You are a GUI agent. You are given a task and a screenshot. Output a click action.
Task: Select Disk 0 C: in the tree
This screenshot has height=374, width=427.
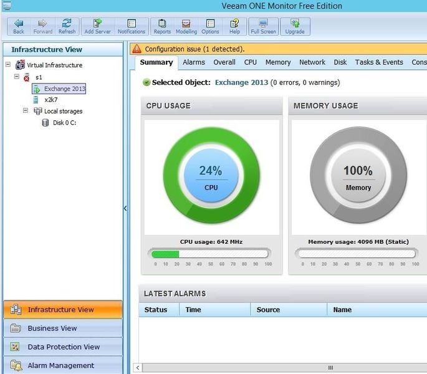65,123
